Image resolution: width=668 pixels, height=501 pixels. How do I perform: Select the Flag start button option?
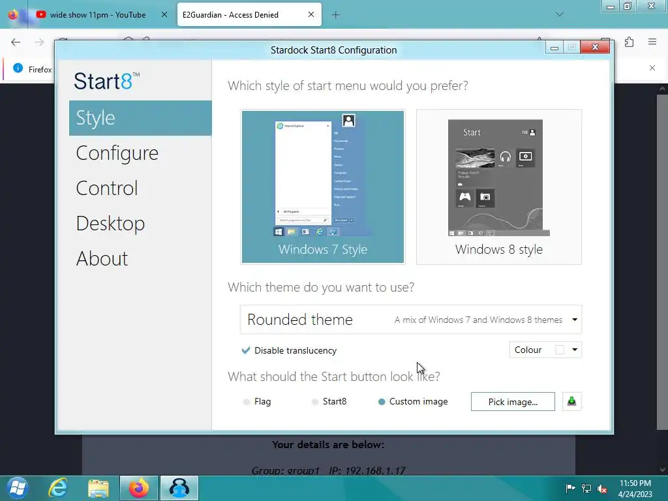[x=246, y=402]
